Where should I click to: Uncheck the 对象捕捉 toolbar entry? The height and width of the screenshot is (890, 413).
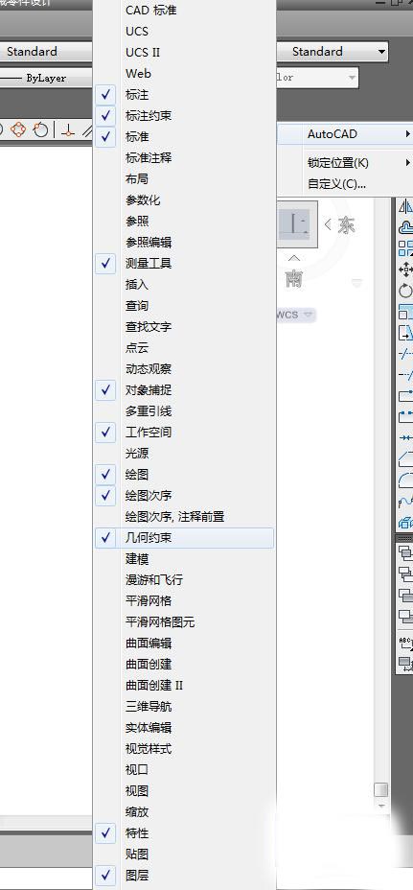pyautogui.click(x=184, y=390)
